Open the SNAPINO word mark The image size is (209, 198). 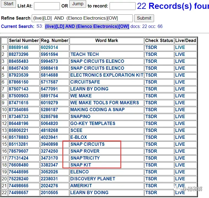tap(80, 116)
